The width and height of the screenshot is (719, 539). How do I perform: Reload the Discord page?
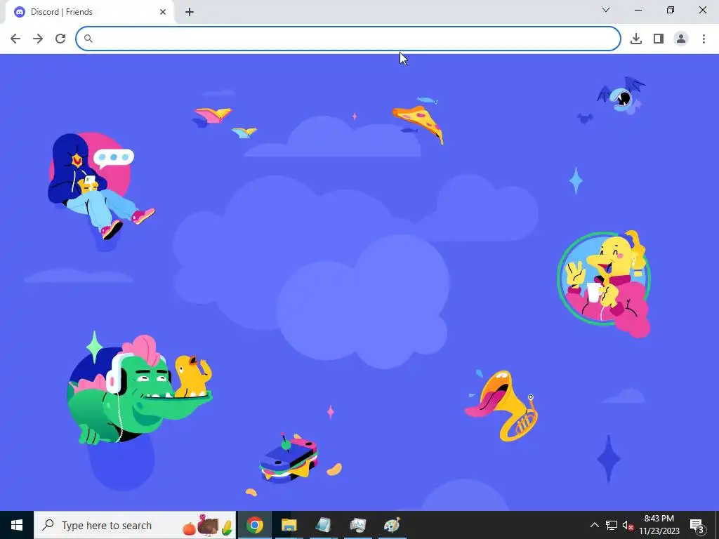coord(60,39)
